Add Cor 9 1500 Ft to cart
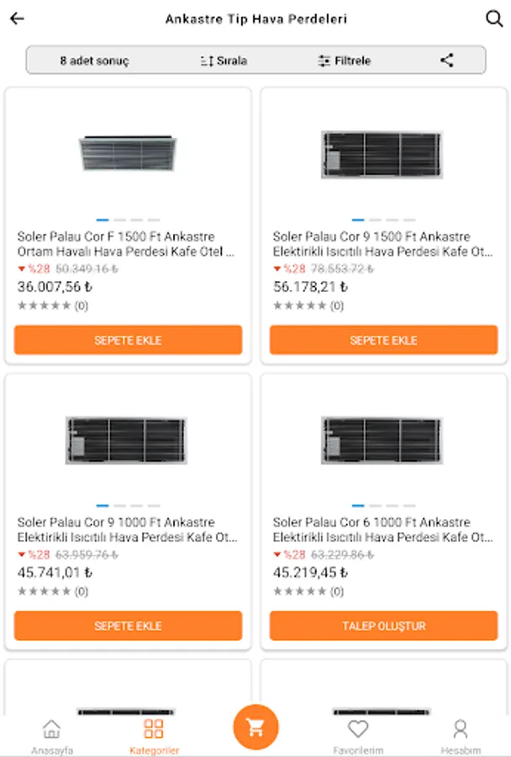This screenshot has height=757, width=511. coord(383,341)
